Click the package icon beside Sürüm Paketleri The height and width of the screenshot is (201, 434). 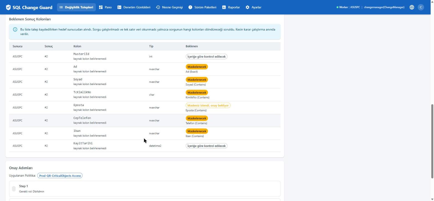[190, 7]
